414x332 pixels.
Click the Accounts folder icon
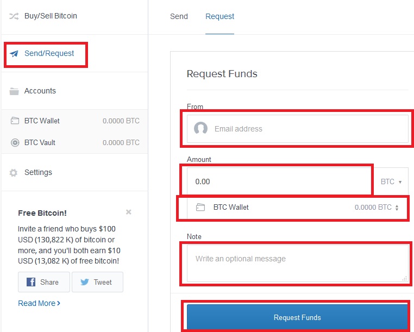pos(14,91)
